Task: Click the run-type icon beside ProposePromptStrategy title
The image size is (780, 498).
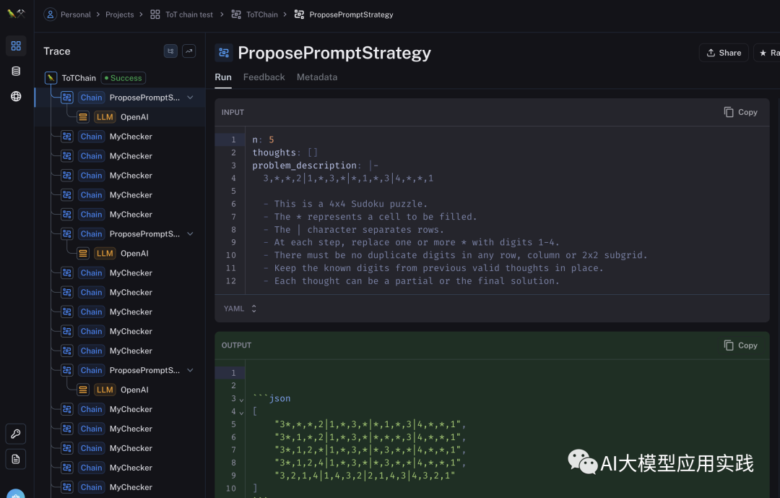Action: click(x=224, y=53)
